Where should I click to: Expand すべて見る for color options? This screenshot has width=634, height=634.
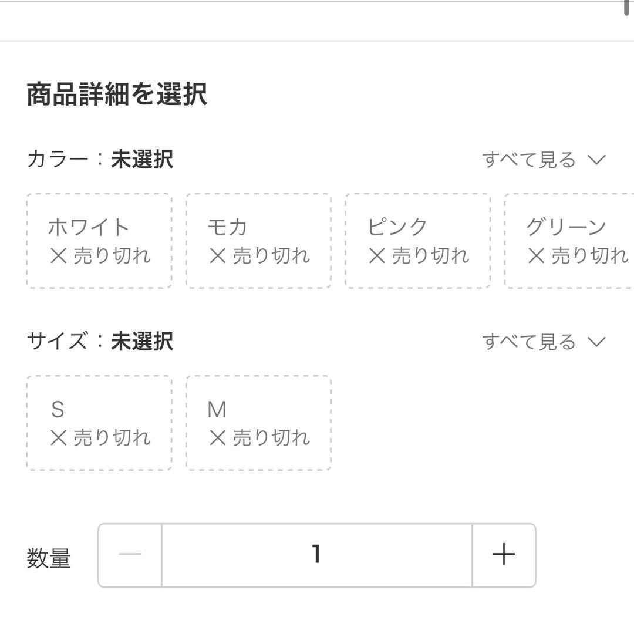click(527, 157)
